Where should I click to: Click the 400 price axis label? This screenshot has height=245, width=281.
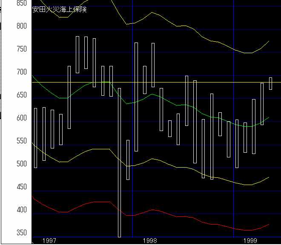pos(21,210)
